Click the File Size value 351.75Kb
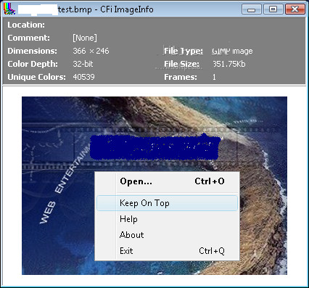Image resolution: width=309 pixels, height=288 pixels. 229,64
